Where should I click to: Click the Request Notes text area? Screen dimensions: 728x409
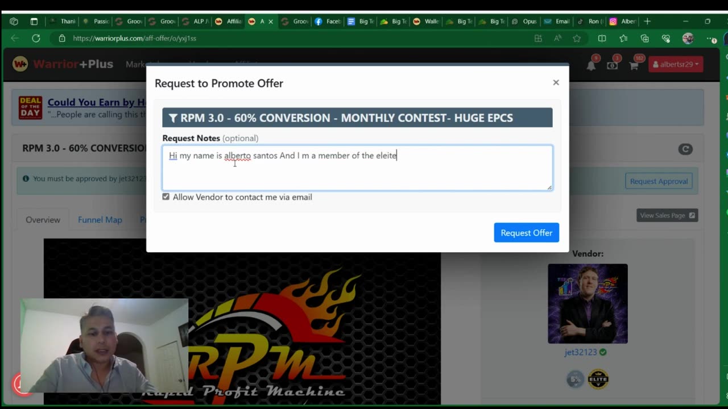click(x=357, y=168)
